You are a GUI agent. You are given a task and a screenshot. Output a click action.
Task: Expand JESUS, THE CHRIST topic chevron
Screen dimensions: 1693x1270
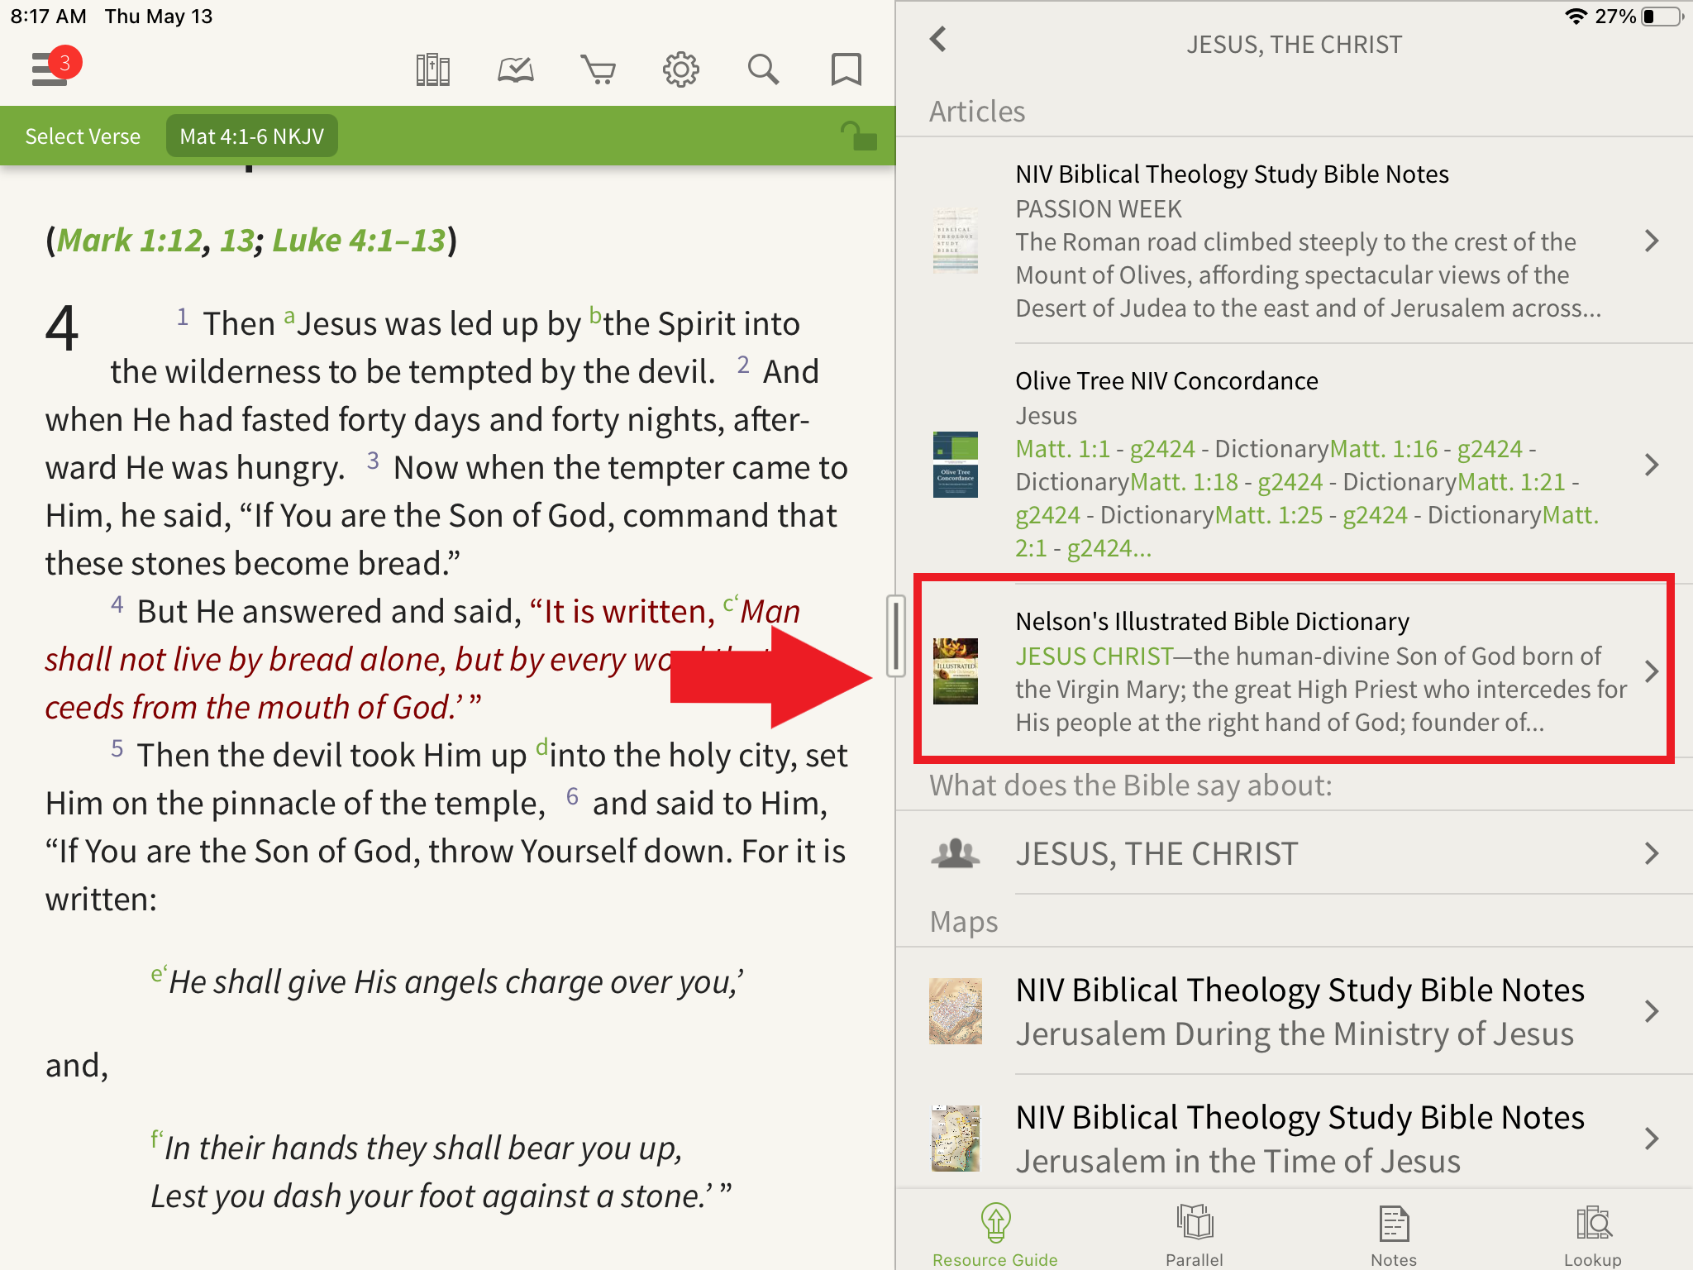coord(1652,853)
